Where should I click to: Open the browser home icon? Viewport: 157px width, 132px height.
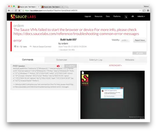point(19,11)
